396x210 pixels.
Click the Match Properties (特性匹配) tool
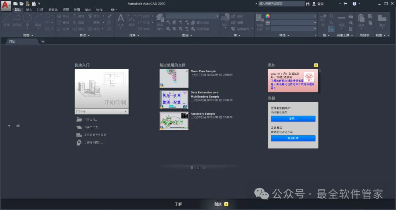point(260,22)
